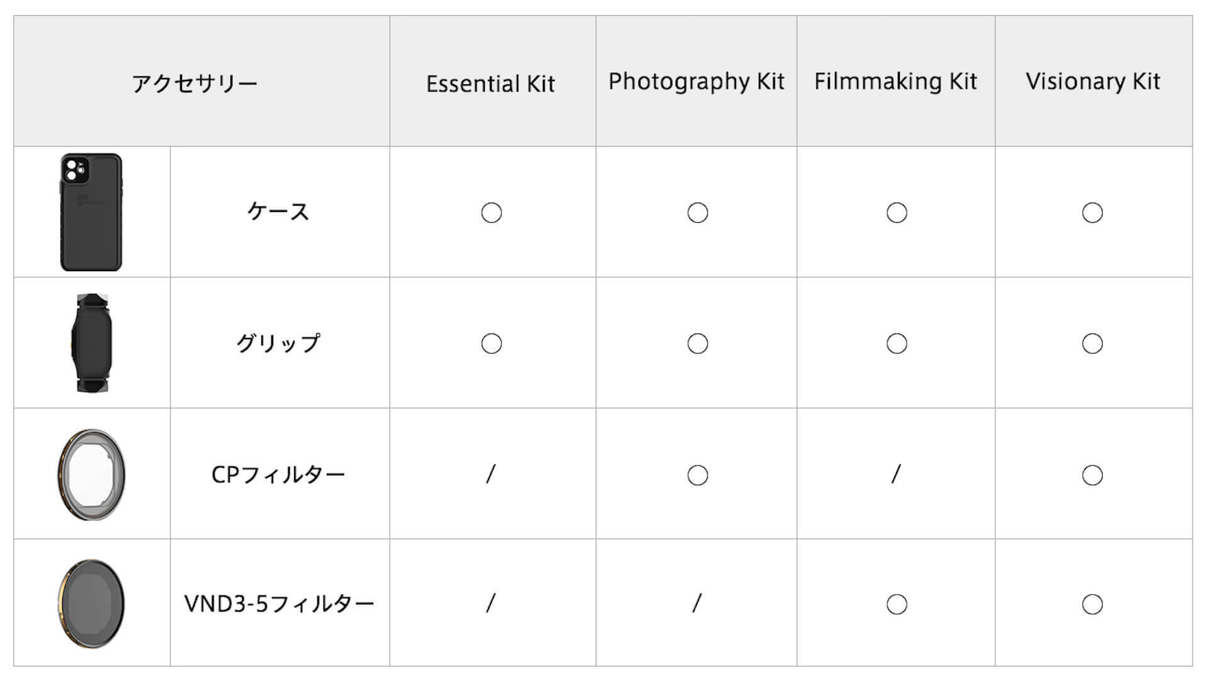Click the slash for VND3-5 filter in Photography Kit
The width and height of the screenshot is (1209, 679).
(696, 603)
